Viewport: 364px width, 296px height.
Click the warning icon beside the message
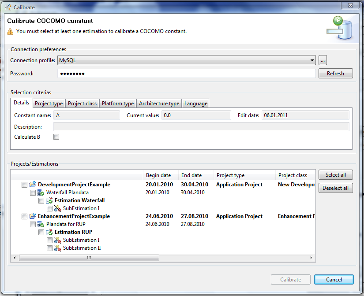[x=10, y=32]
